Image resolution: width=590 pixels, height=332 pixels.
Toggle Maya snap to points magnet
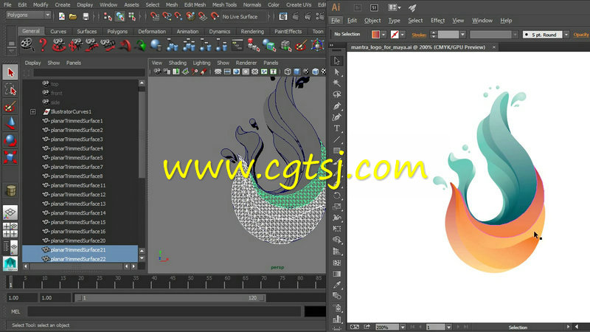point(178,16)
